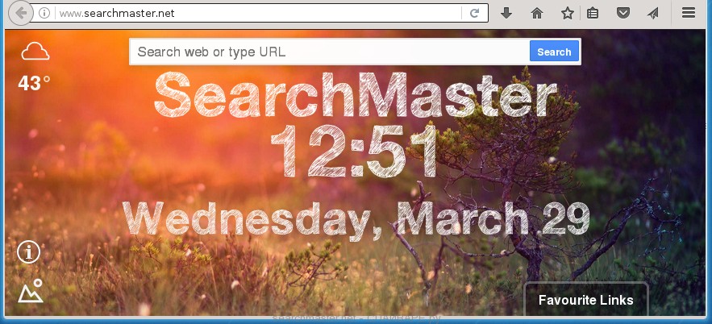Show your bookmarks list
The height and width of the screenshot is (324, 712).
pos(593,13)
